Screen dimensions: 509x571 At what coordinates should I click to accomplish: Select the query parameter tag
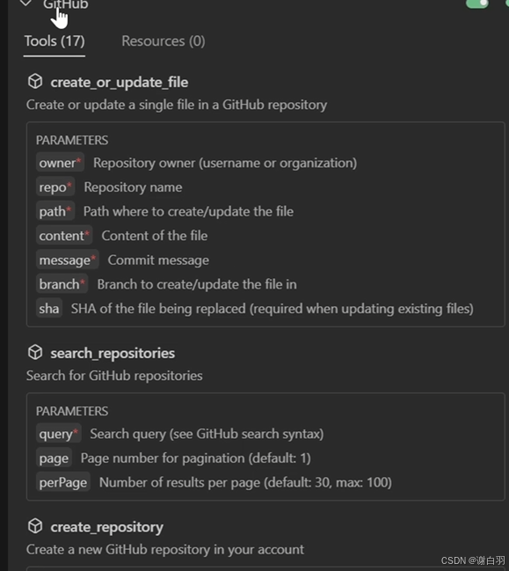click(x=59, y=434)
